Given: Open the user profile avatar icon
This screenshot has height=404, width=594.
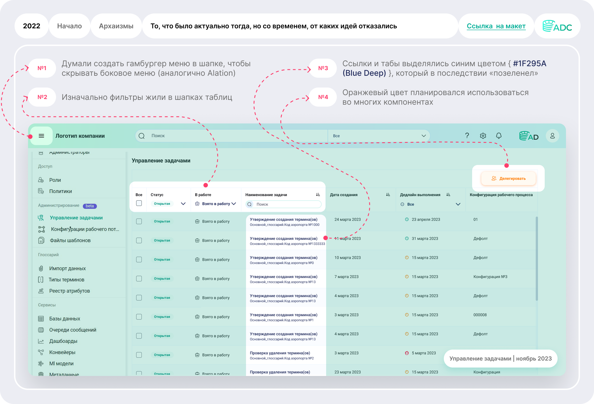Looking at the screenshot, I should pyautogui.click(x=553, y=136).
